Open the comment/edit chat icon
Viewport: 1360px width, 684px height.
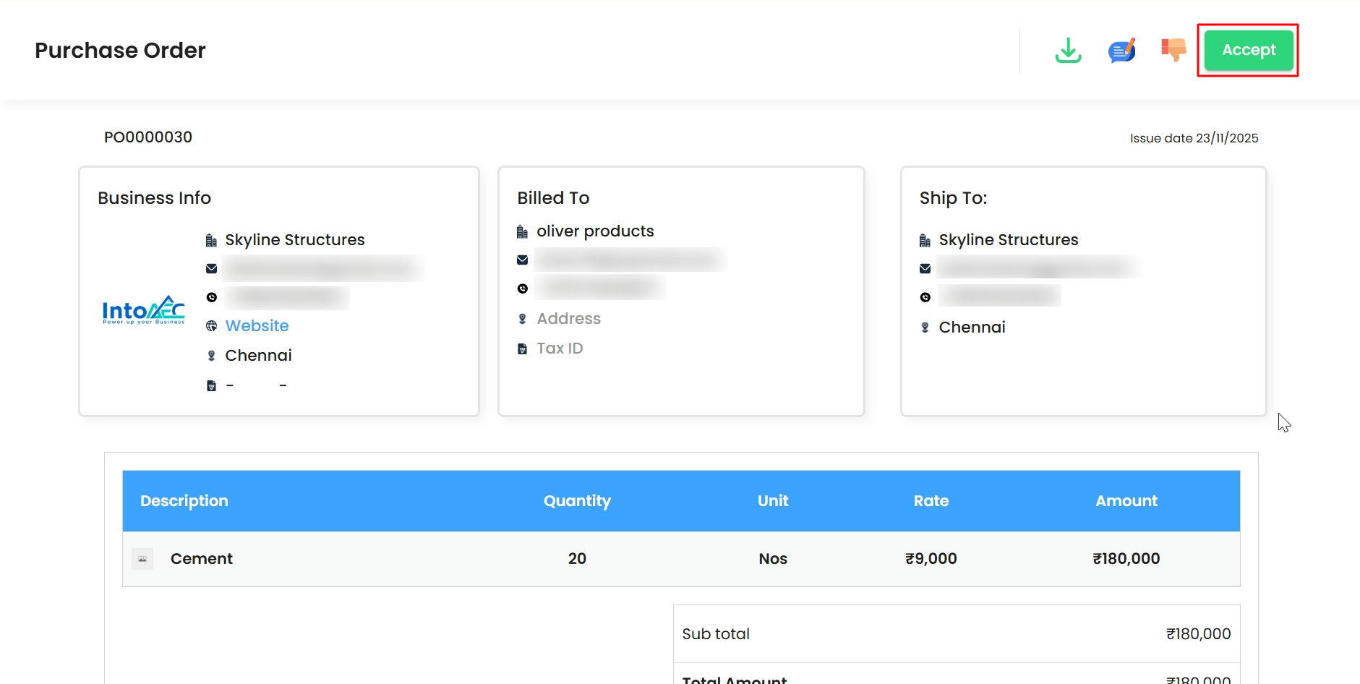(1121, 51)
